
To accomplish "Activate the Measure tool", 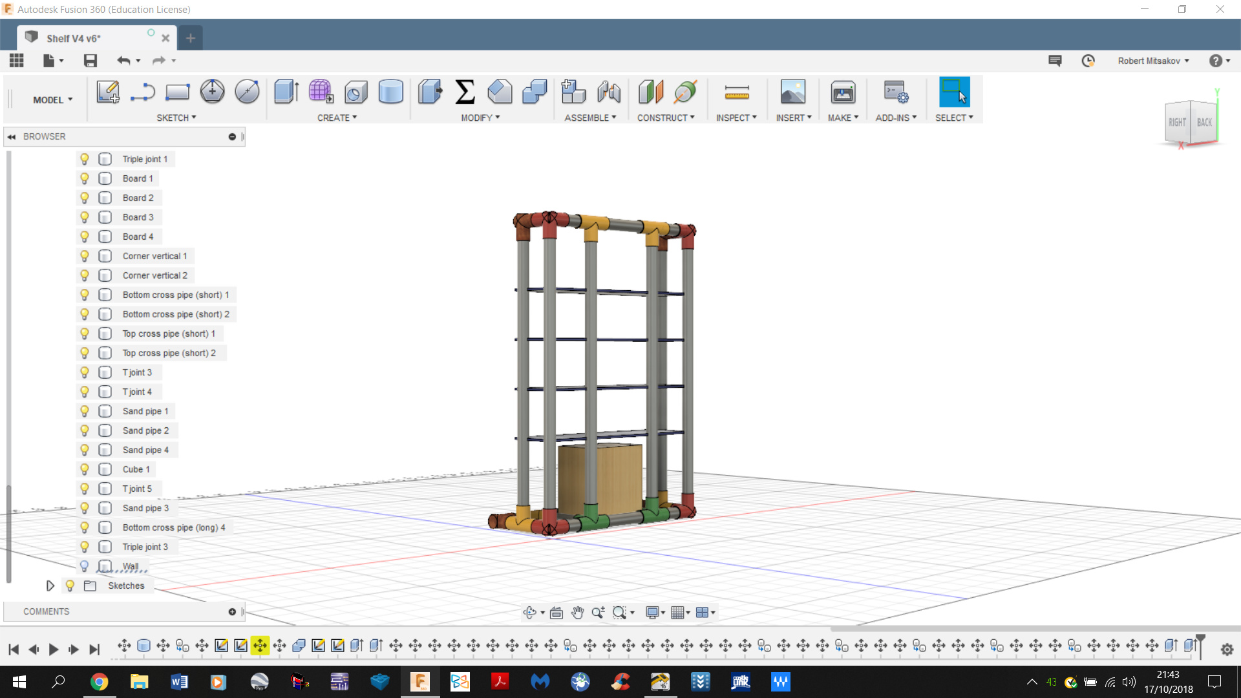I will pyautogui.click(x=737, y=92).
